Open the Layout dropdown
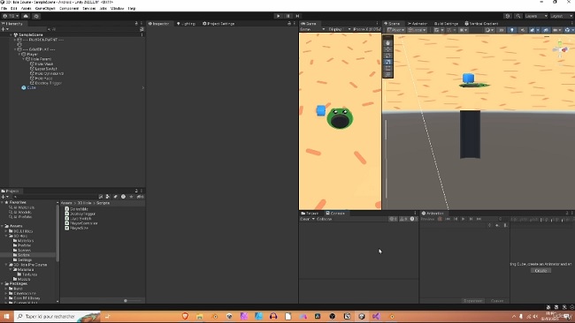The width and height of the screenshot is (575, 323). [x=562, y=16]
